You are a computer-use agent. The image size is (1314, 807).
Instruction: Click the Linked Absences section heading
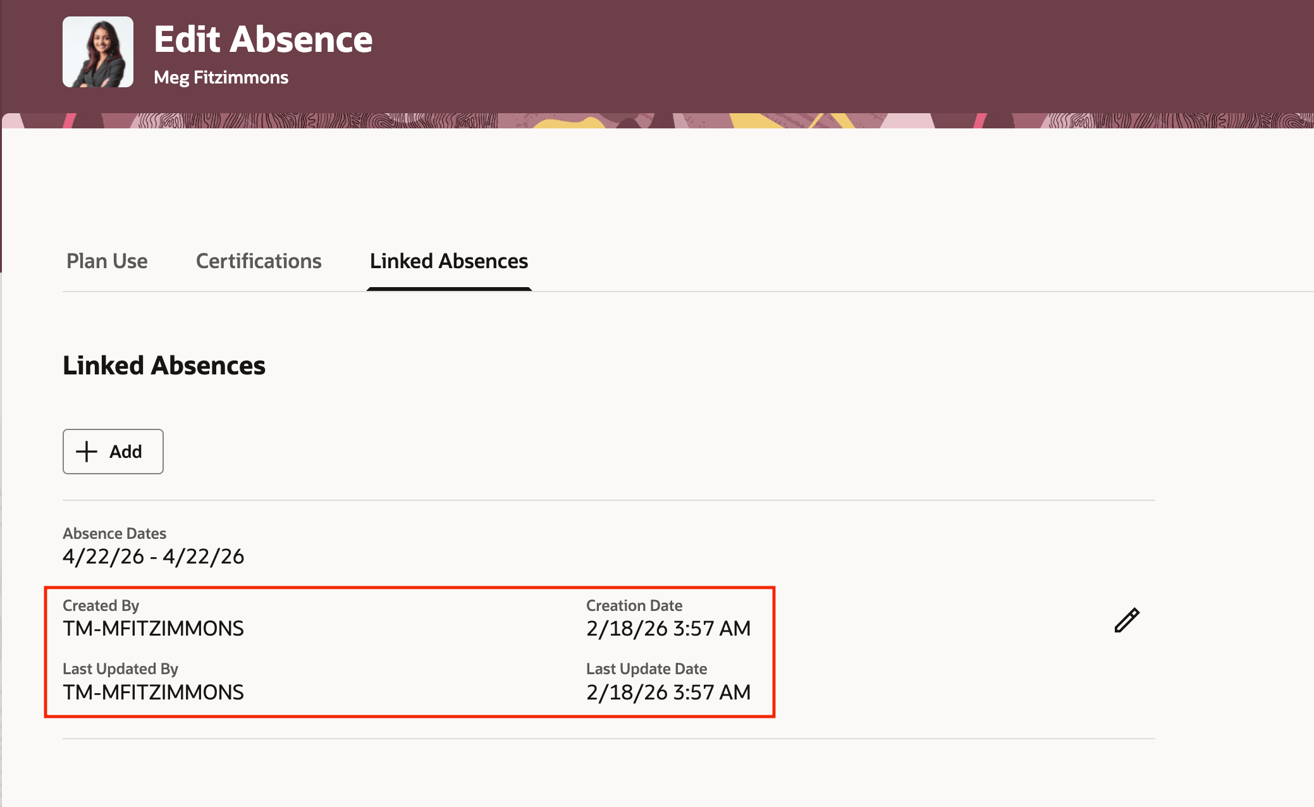pos(164,365)
